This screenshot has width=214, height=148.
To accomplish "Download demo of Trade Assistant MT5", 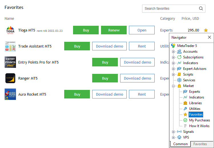I will (110, 46).
